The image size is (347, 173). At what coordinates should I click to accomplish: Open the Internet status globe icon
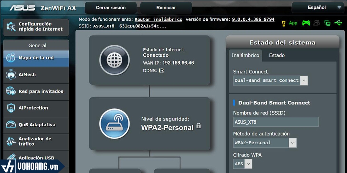[115, 60]
